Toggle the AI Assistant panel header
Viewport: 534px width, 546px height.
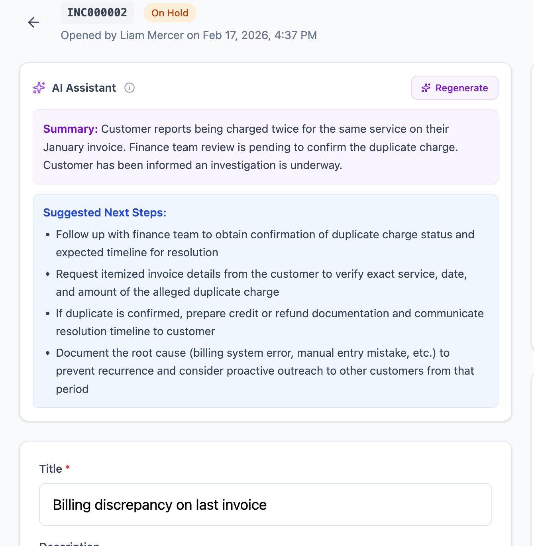click(x=84, y=88)
